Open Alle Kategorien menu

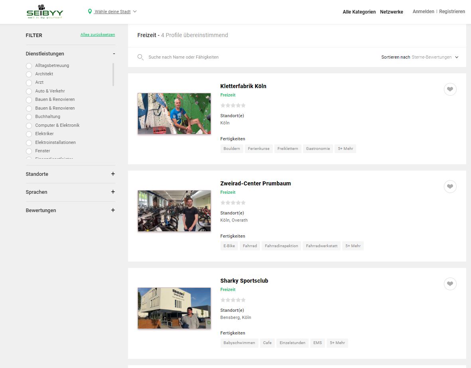click(x=359, y=12)
